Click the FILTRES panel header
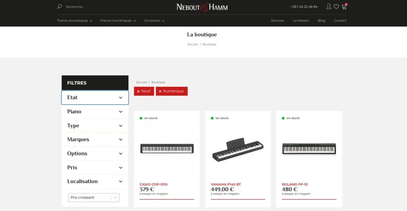The image size is (407, 211). click(95, 83)
